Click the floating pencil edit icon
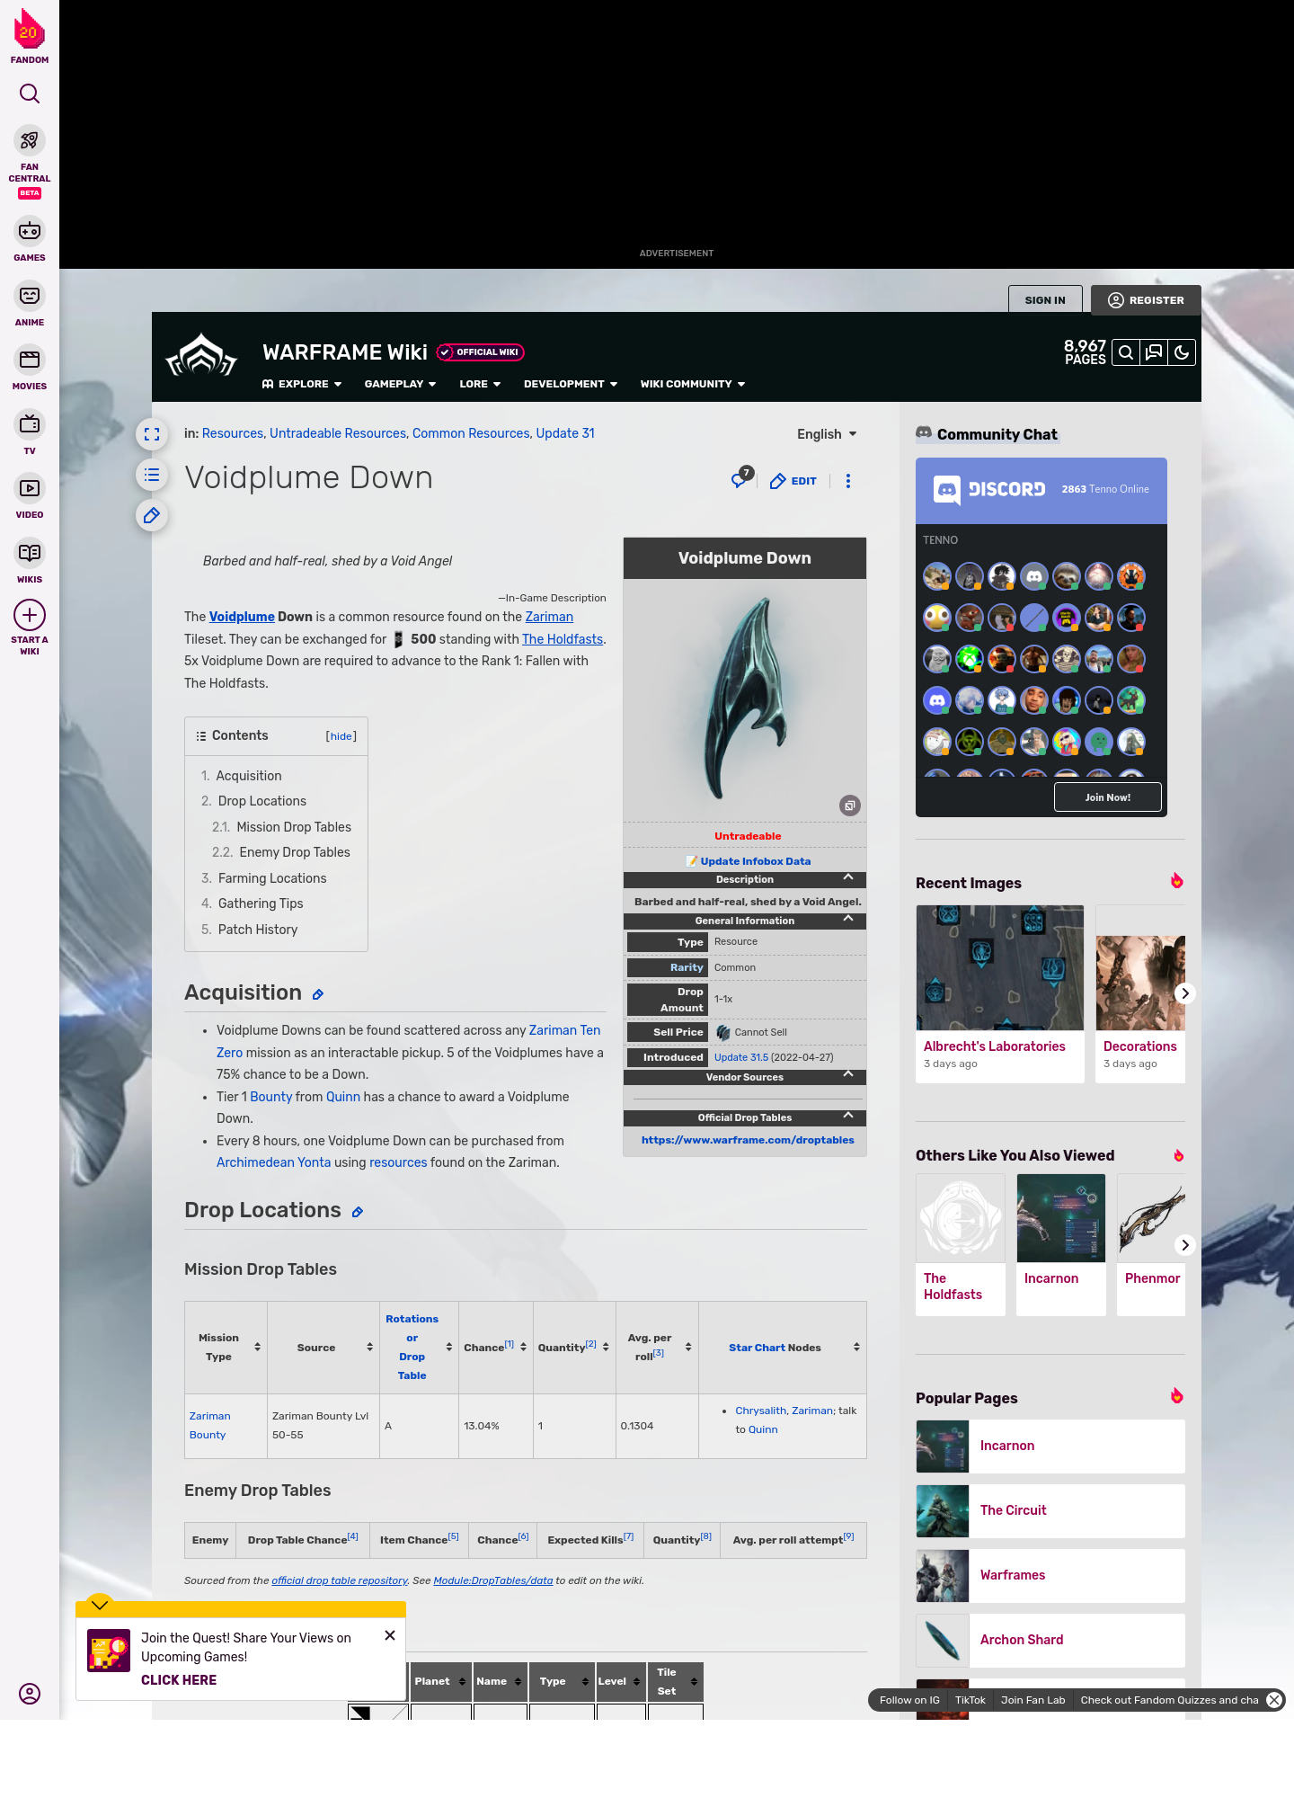This screenshot has width=1294, height=1798. [x=152, y=515]
